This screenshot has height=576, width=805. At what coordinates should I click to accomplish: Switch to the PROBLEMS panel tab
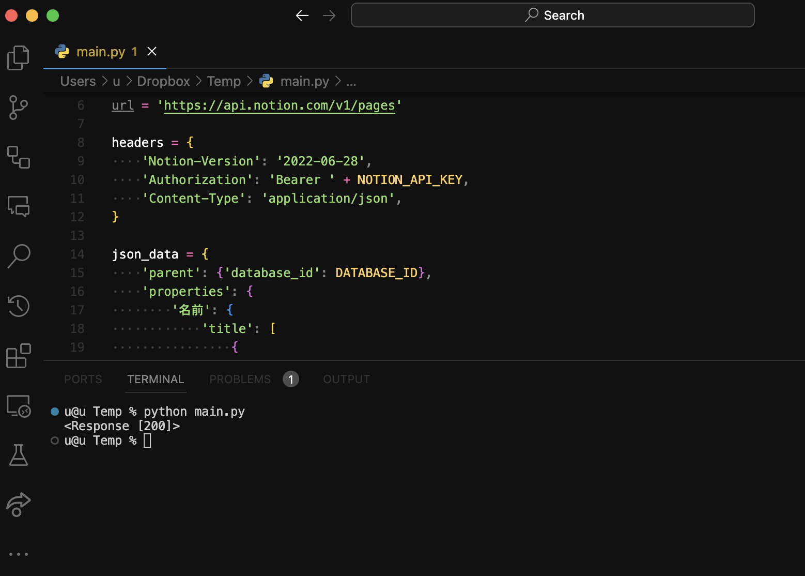[x=240, y=379]
